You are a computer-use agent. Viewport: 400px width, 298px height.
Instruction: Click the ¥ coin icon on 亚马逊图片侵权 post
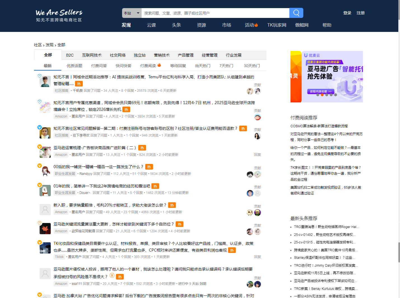112,276
